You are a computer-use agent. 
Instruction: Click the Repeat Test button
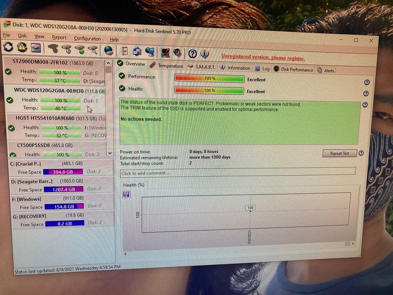click(x=340, y=153)
